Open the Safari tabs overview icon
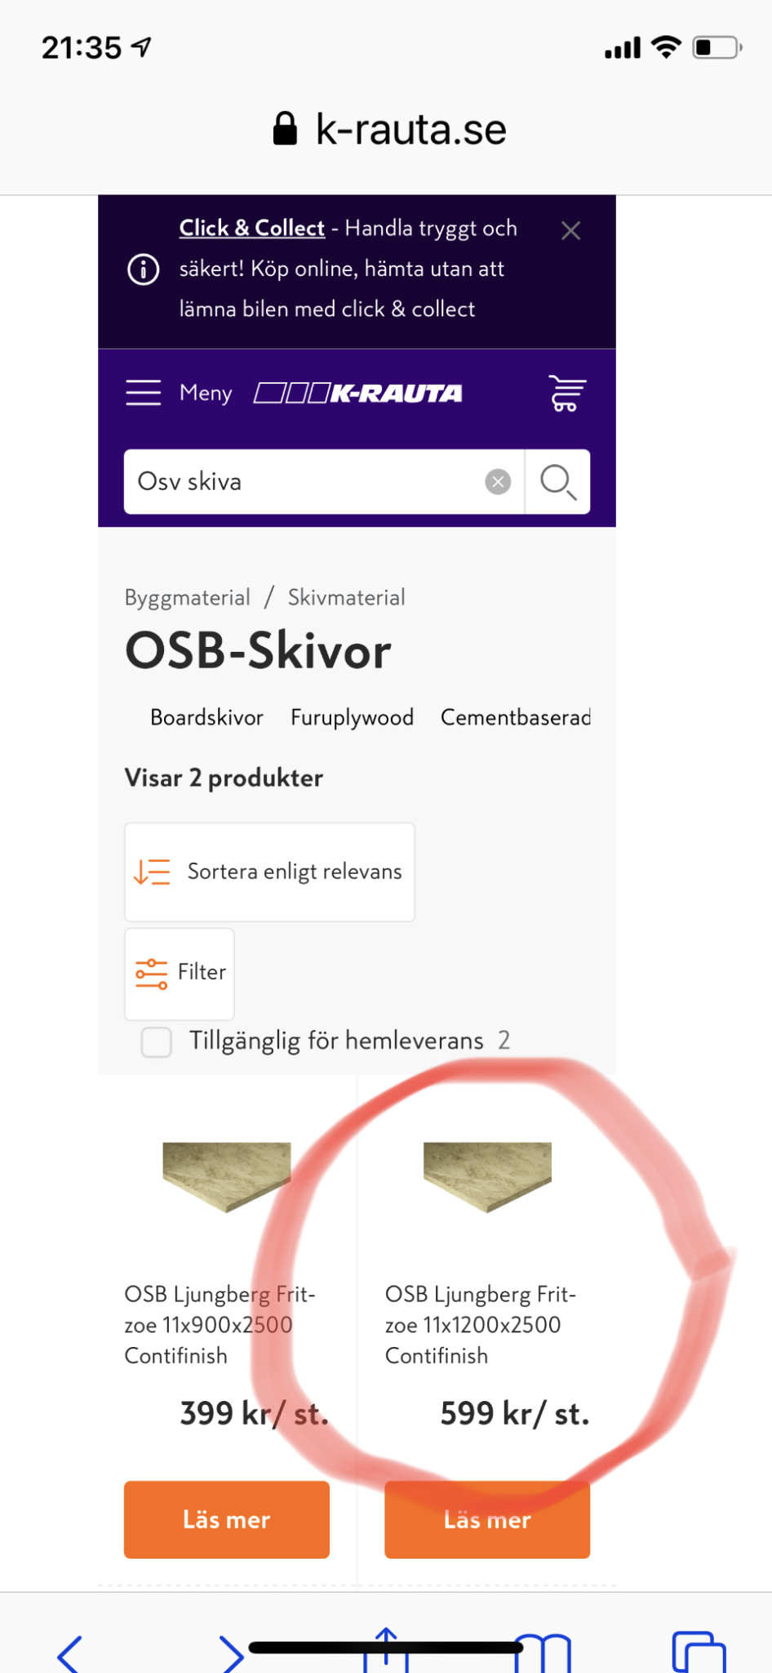This screenshot has width=772, height=1673. [699, 1652]
